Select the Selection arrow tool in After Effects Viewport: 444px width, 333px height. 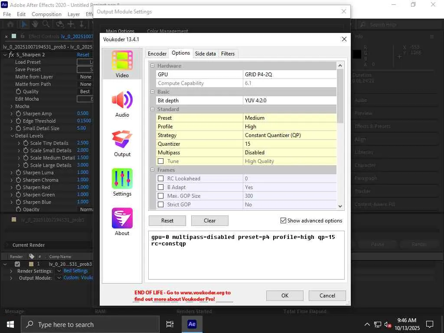[x=24, y=24]
